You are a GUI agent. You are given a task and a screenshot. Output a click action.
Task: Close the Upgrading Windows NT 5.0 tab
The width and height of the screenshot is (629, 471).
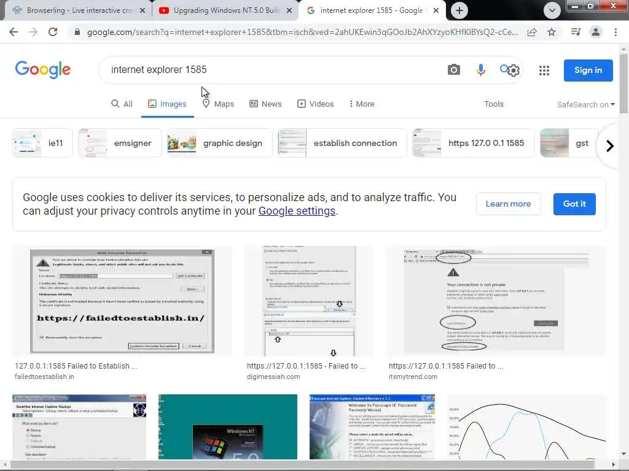point(289,10)
